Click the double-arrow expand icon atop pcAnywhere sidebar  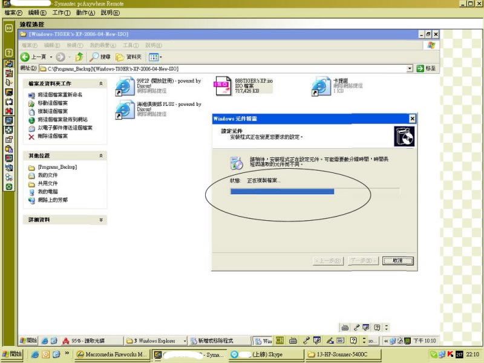point(9,28)
